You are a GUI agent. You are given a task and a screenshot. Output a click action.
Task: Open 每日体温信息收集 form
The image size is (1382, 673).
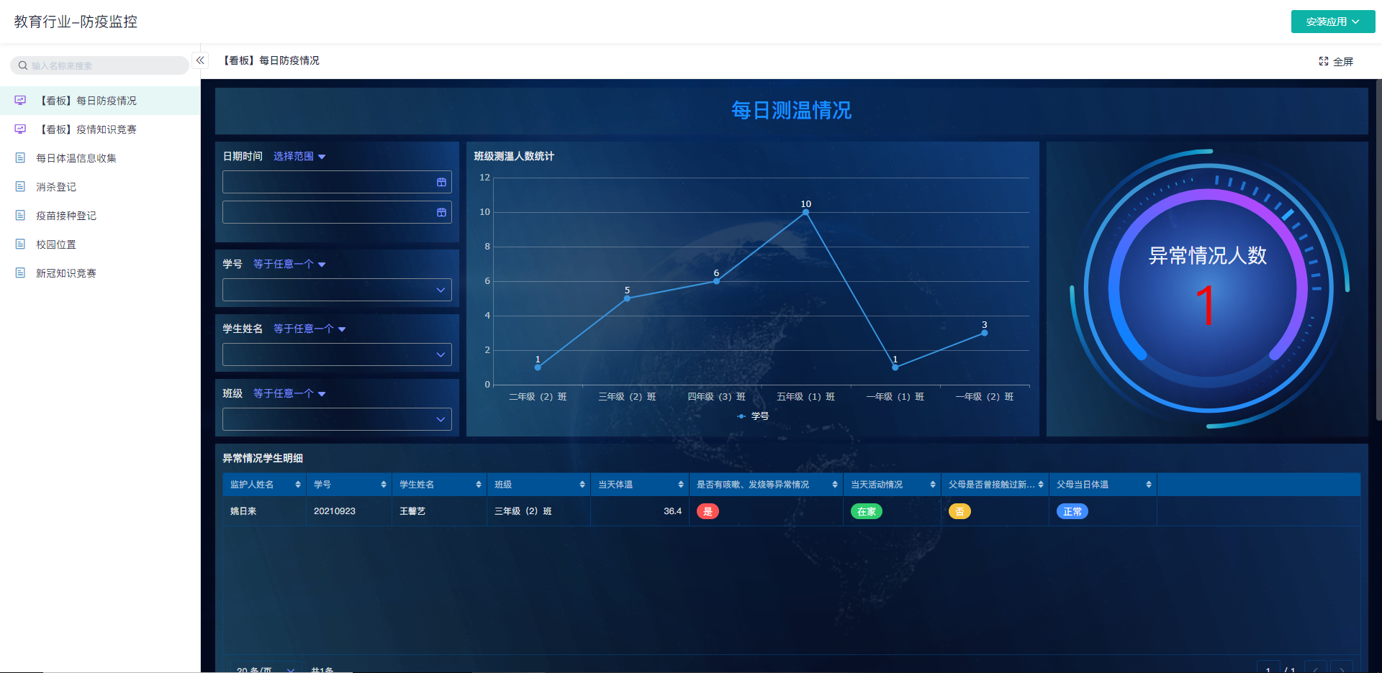[100, 158]
